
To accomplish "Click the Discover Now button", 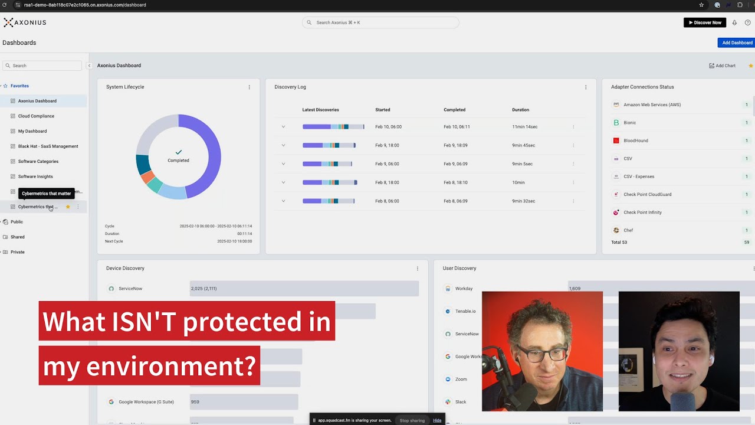I will [x=705, y=22].
